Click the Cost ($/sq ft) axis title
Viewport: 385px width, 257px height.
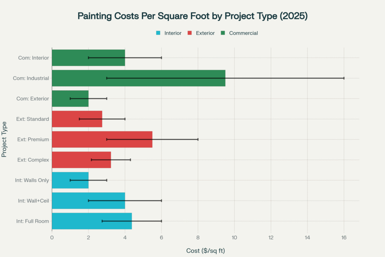[x=205, y=251]
